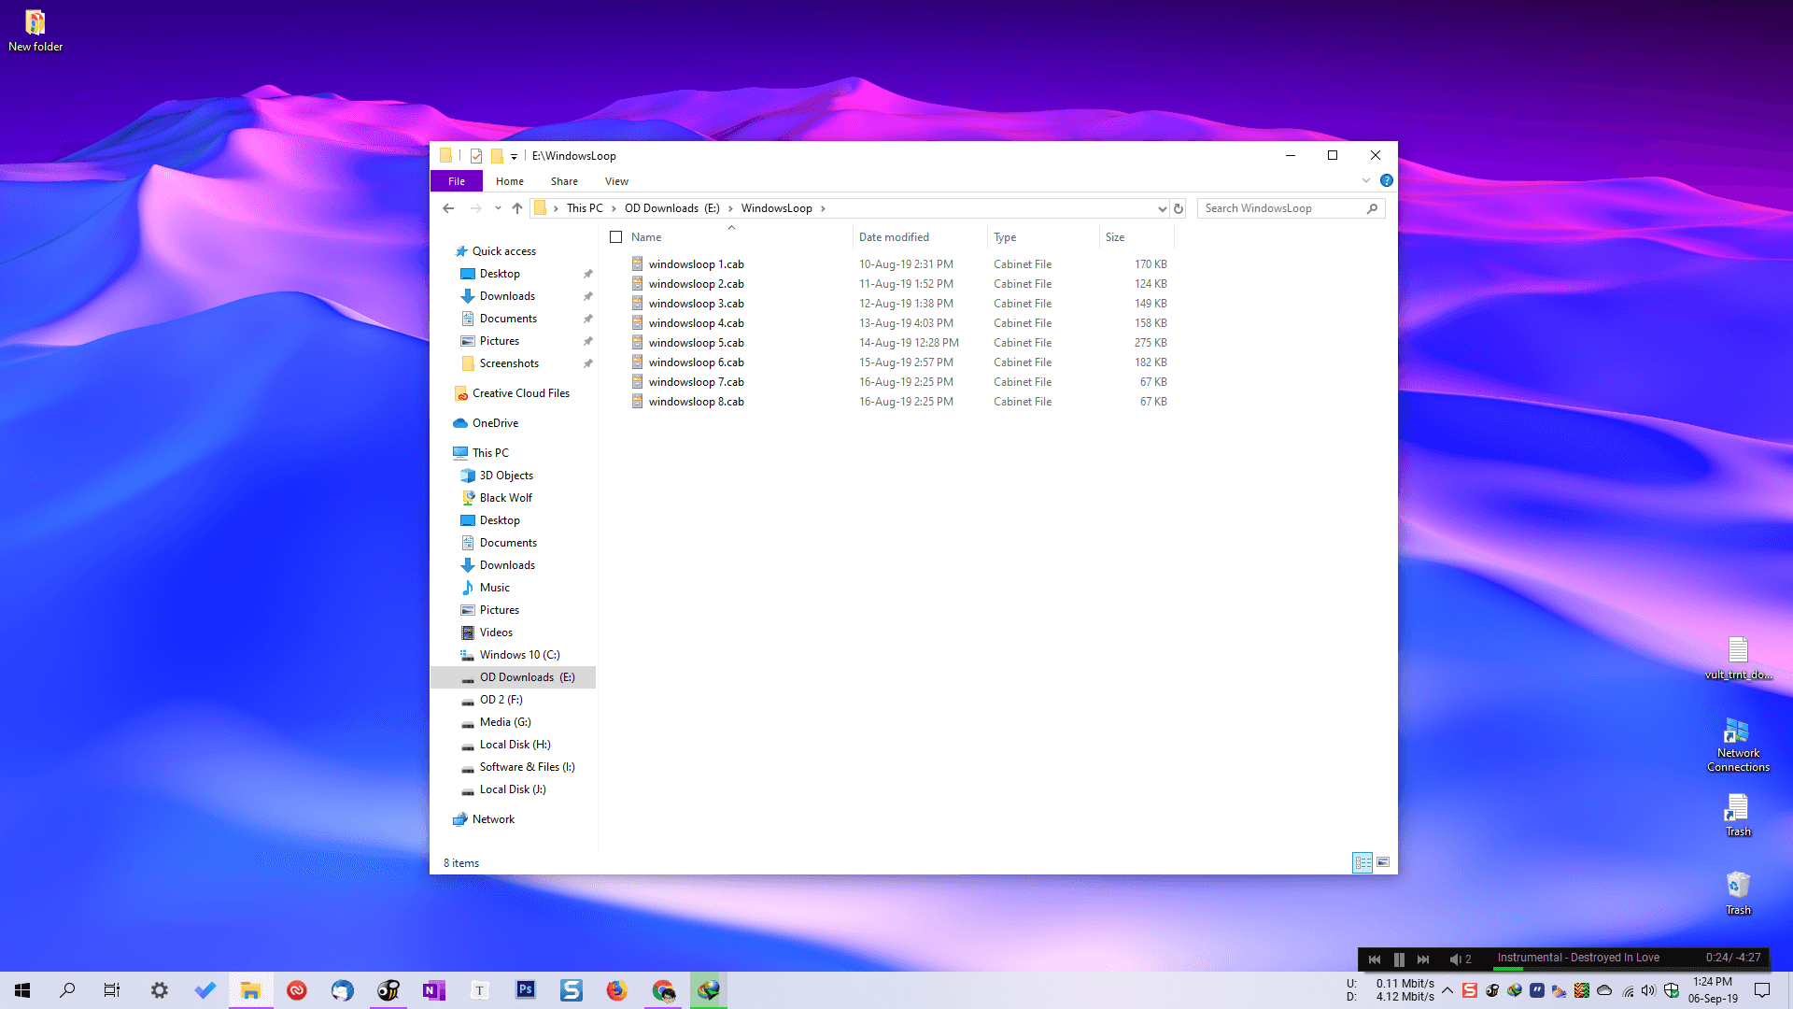Switch to large icons view button
This screenshot has height=1009, width=1793.
point(1383,862)
